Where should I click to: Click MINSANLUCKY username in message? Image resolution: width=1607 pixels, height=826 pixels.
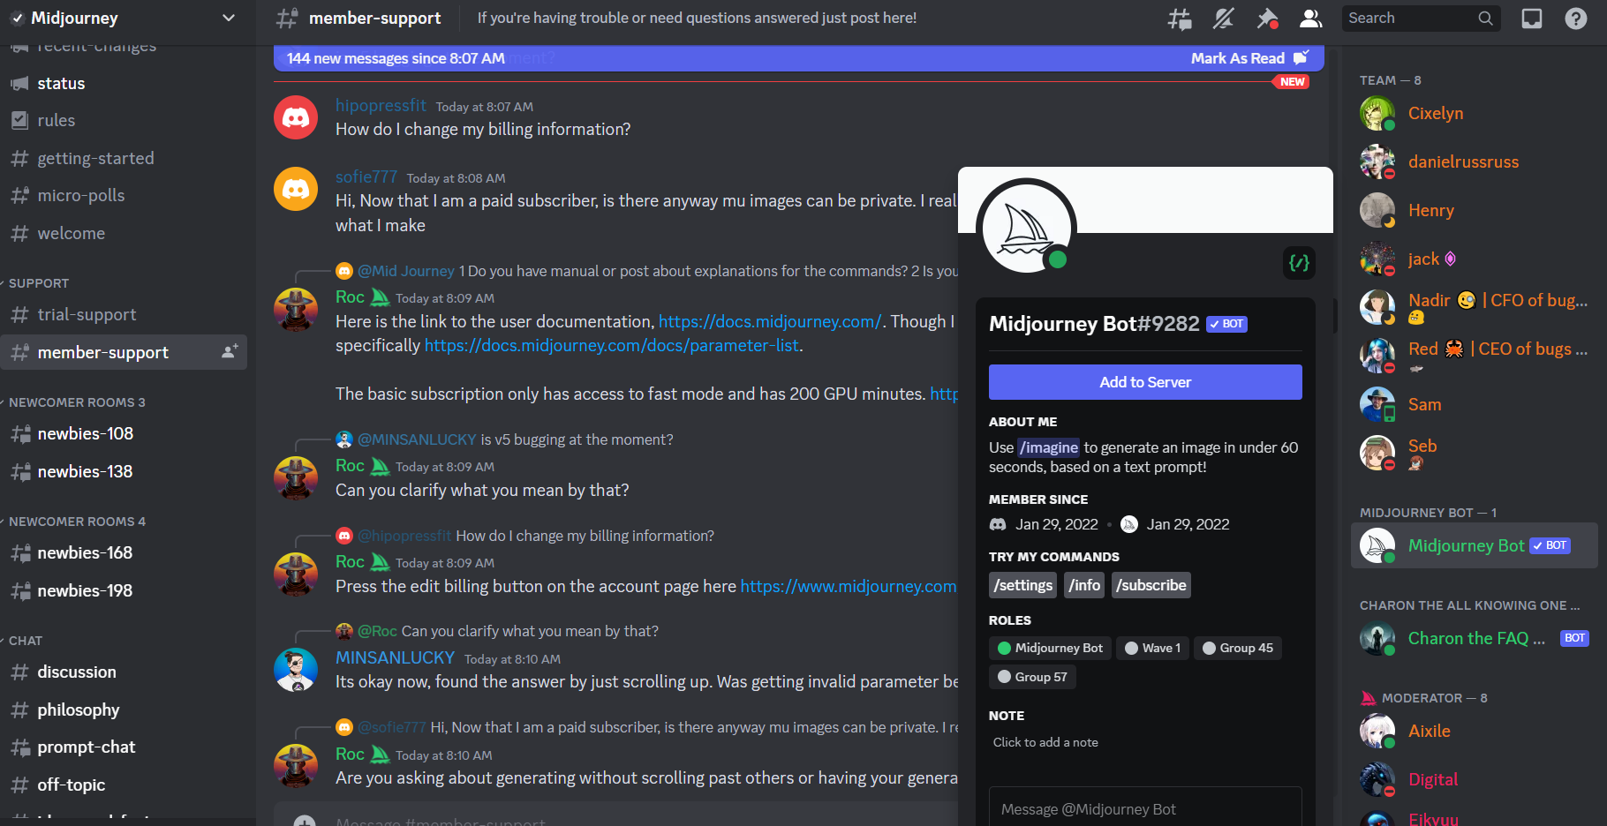(395, 658)
